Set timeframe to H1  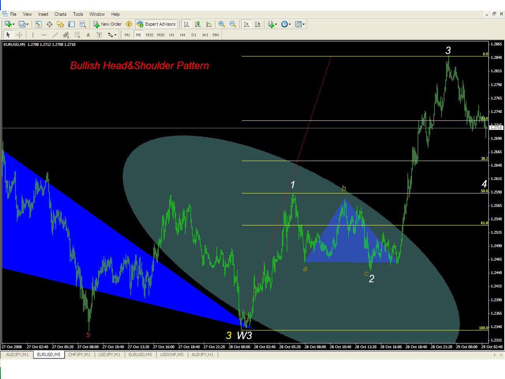[172, 35]
